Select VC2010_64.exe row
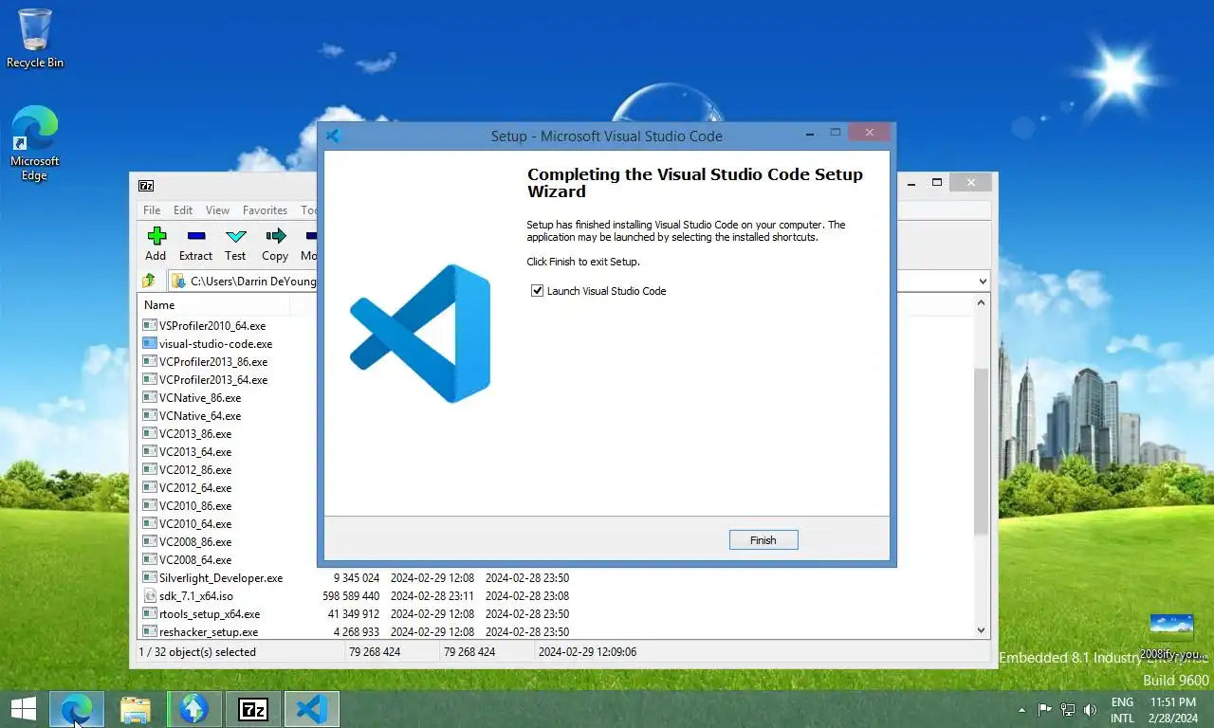Screen dimensions: 1214x728 [195, 524]
